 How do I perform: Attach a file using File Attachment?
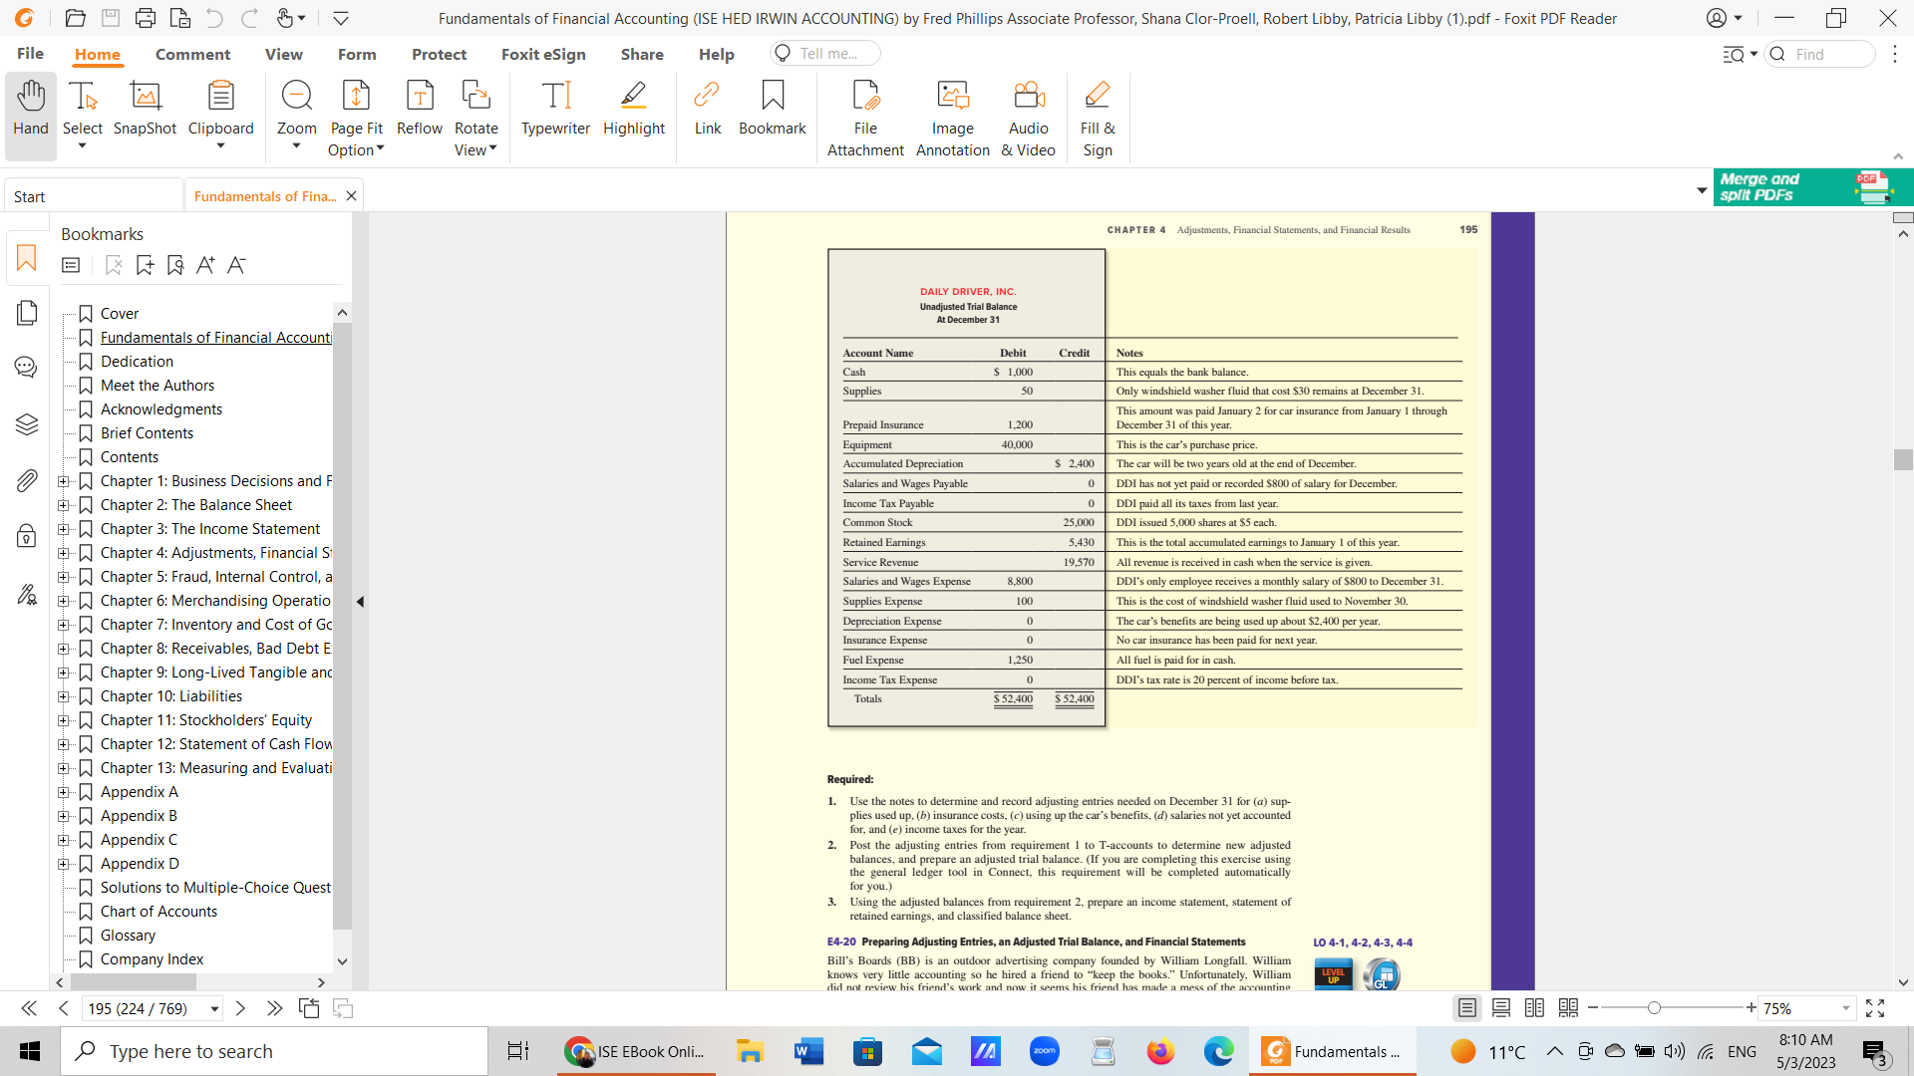[864, 115]
